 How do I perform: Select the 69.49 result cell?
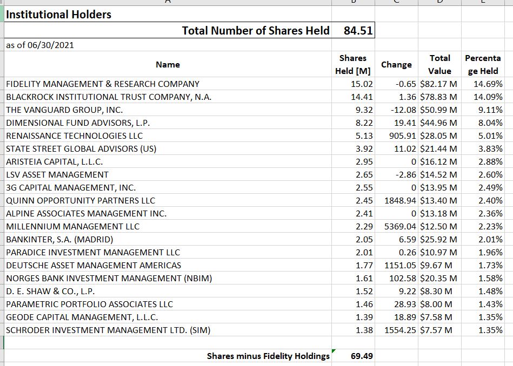[353, 356]
